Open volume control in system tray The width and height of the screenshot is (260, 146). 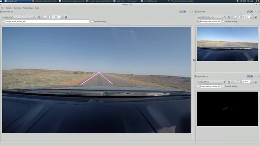[x=251, y=1]
